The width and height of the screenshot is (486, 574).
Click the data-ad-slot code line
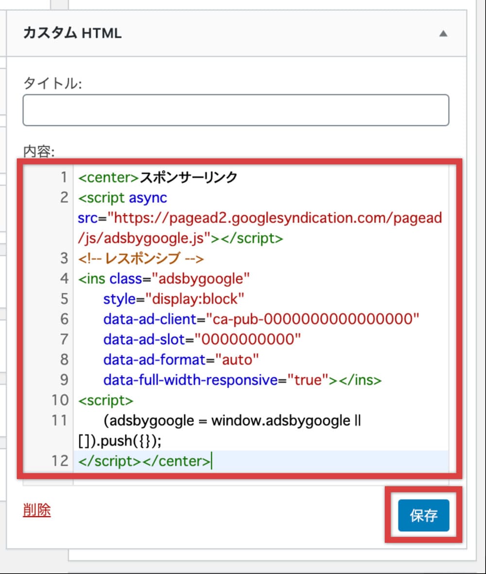point(202,339)
